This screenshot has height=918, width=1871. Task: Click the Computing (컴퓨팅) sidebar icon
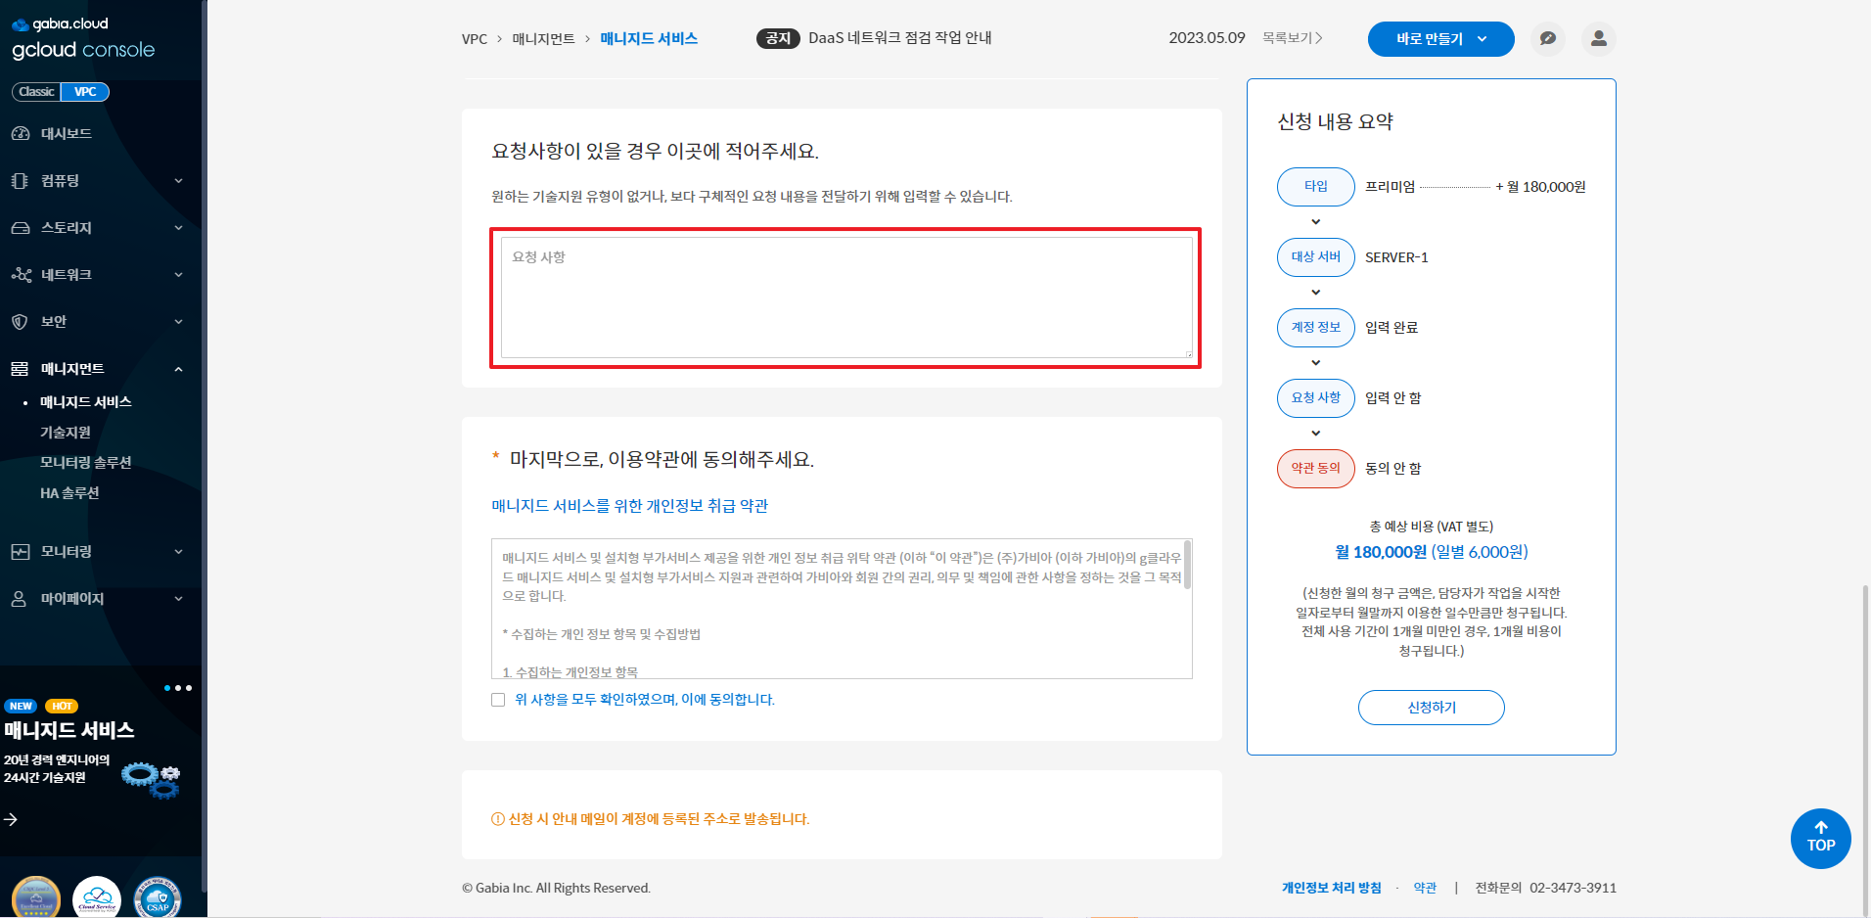(x=20, y=181)
